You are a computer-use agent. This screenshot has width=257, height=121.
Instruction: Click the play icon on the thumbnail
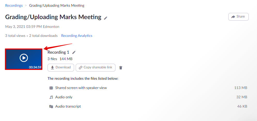click(24, 58)
